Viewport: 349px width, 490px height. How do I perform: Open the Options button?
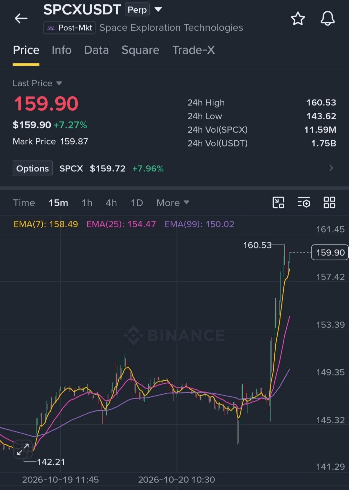(33, 168)
